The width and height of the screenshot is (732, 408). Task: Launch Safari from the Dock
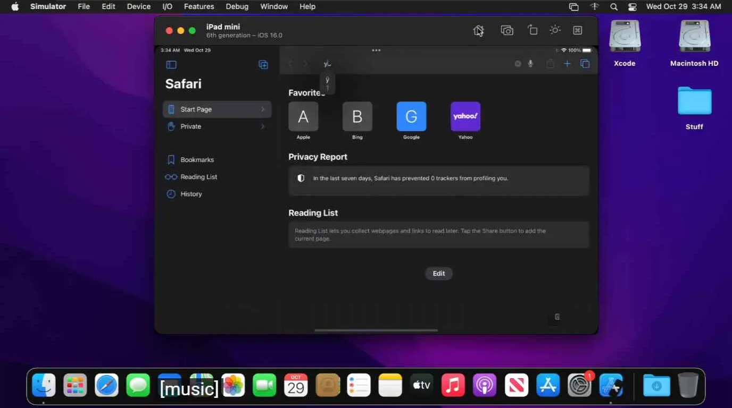click(106, 385)
